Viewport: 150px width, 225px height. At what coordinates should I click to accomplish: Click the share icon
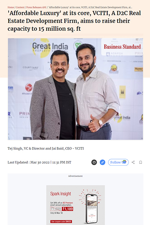pyautogui.click(x=133, y=162)
